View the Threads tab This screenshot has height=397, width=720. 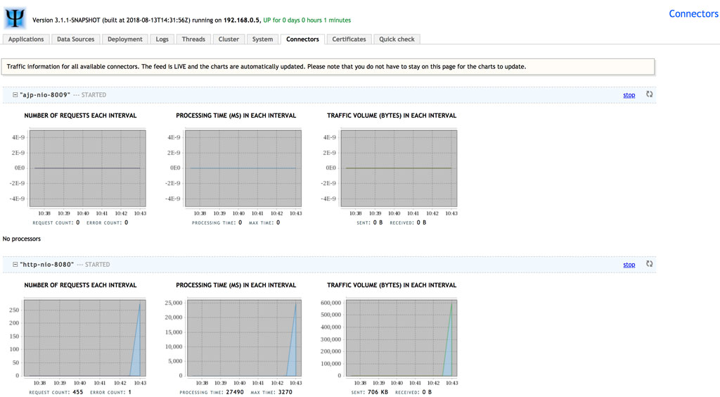(x=193, y=39)
